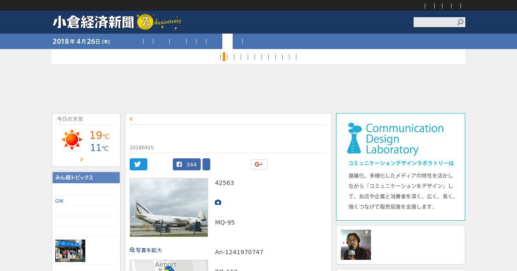Click the 19℃ high temperature value
This screenshot has height=271, width=517.
coord(99,135)
